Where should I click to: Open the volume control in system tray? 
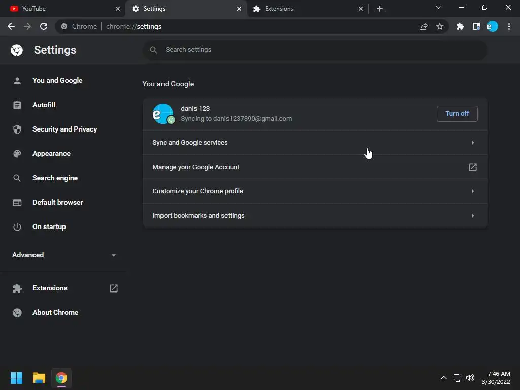[x=470, y=378]
